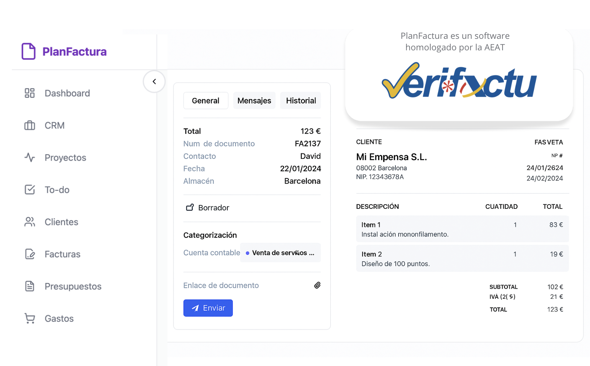Select the General tab

click(x=205, y=100)
